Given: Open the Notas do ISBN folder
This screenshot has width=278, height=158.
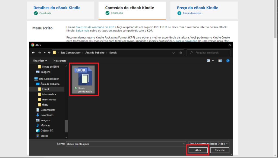Looking at the screenshot, I should point(50,67).
